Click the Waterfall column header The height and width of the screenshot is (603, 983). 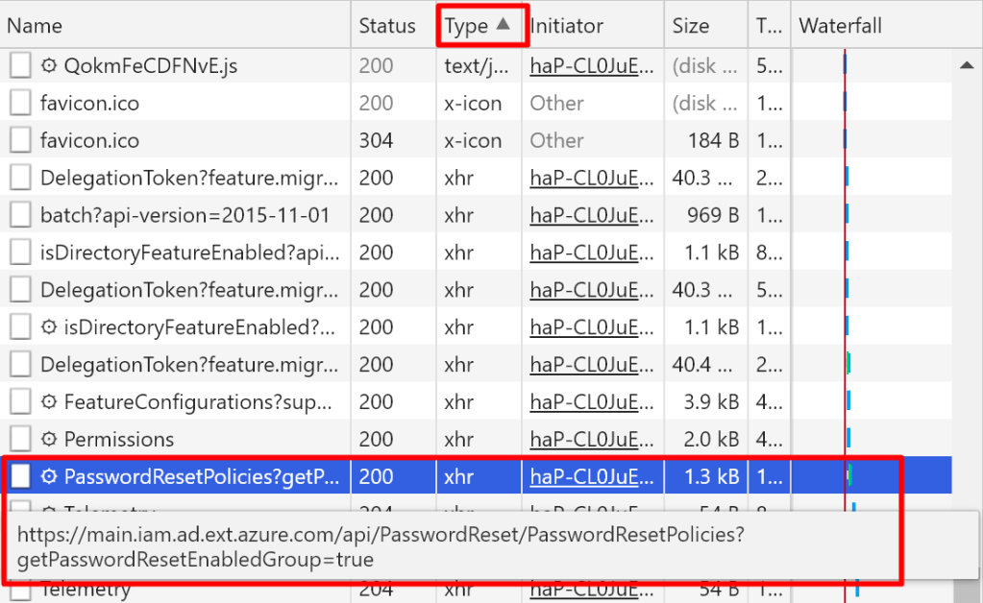pos(840,26)
